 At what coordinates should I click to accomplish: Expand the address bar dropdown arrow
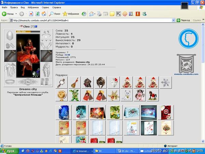point(173,20)
